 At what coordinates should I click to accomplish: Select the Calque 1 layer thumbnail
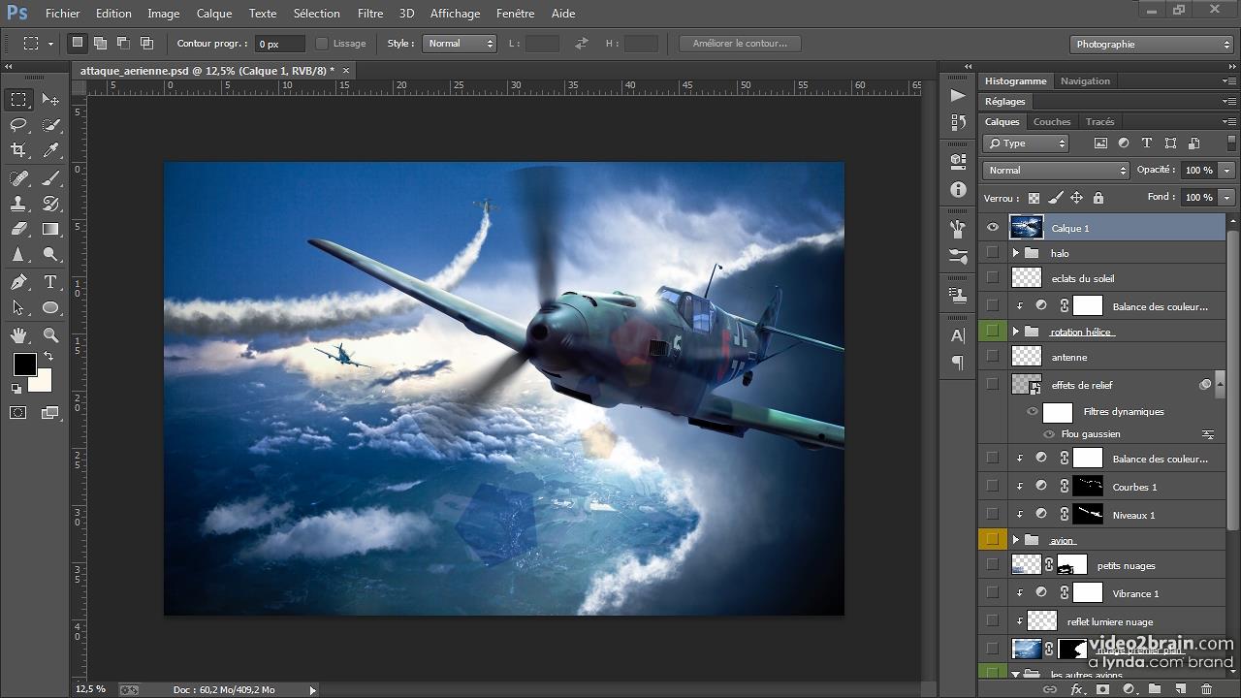pos(1027,228)
